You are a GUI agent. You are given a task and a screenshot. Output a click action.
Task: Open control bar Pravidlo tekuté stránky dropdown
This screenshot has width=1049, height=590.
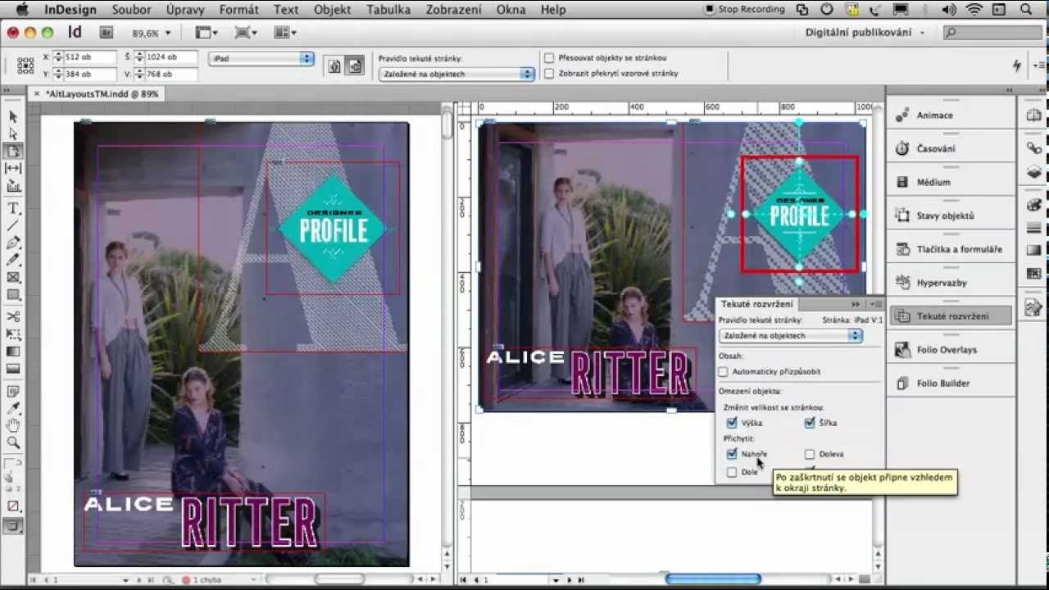[456, 74]
